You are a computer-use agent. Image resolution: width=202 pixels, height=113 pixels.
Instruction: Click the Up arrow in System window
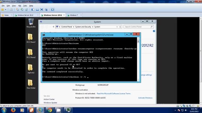(53, 27)
